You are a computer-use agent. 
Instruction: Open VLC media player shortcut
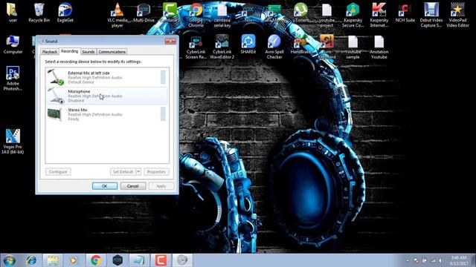click(x=118, y=15)
